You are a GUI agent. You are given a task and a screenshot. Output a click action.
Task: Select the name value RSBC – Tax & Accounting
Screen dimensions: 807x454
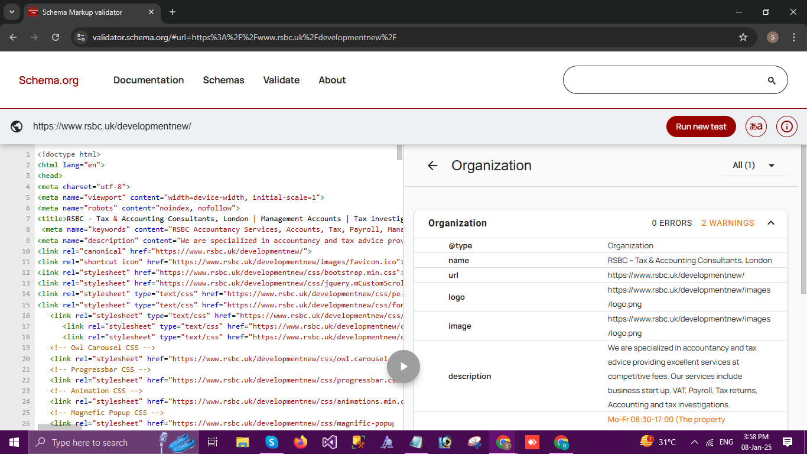pyautogui.click(x=690, y=260)
